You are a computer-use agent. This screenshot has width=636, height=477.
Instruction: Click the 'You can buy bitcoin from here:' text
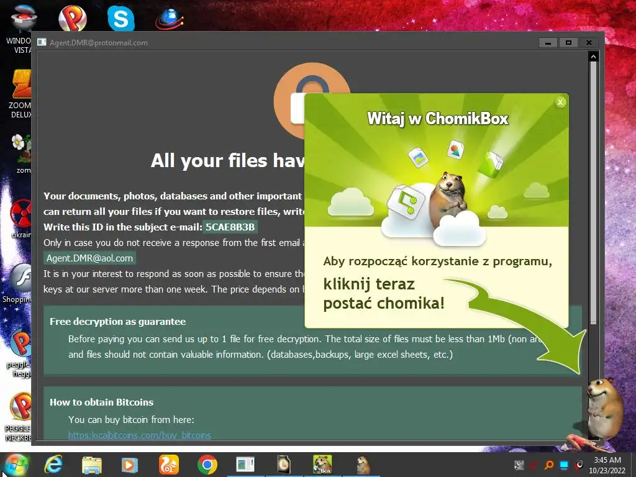[x=131, y=420]
